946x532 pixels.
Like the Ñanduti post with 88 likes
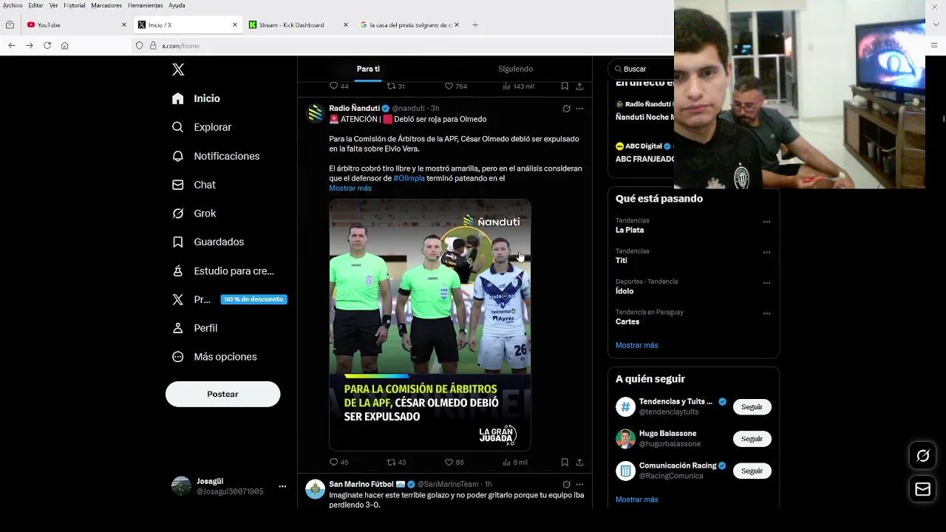pyautogui.click(x=454, y=462)
